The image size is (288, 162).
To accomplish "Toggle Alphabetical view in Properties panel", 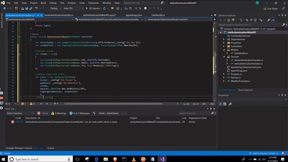I will pyautogui.click(x=225, y=104).
